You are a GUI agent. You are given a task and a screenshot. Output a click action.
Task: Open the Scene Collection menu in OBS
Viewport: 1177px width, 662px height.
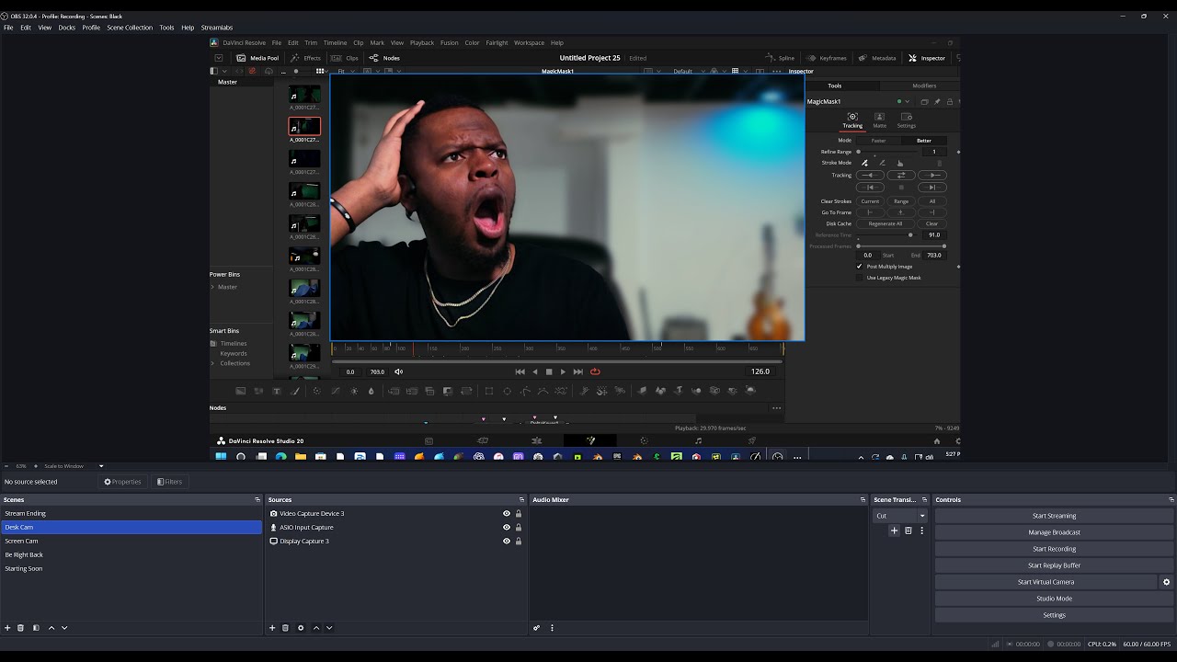pyautogui.click(x=130, y=28)
